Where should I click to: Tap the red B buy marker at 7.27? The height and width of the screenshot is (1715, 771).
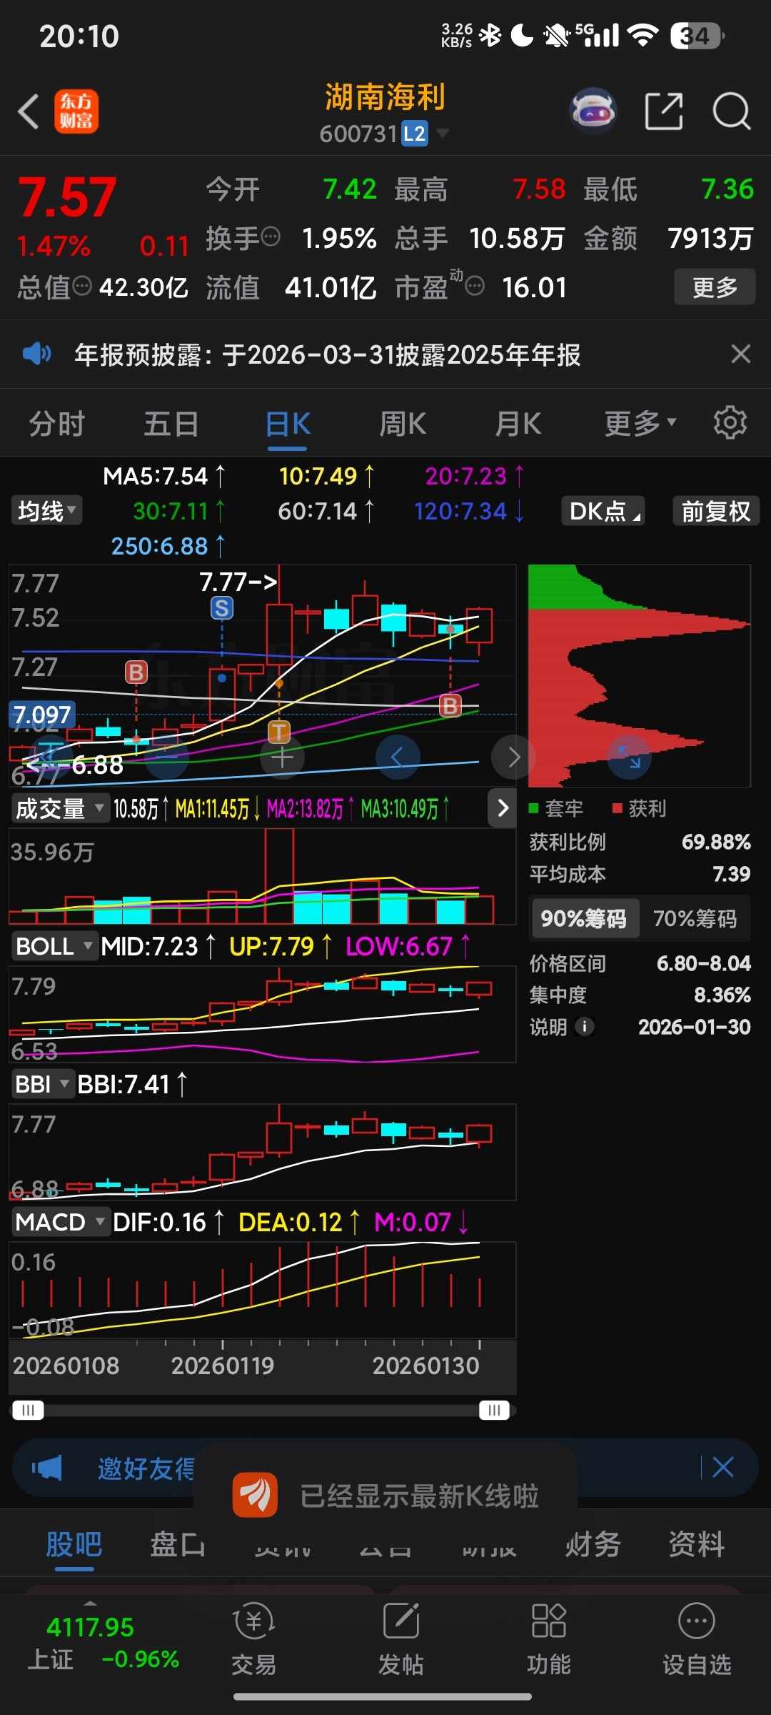[x=136, y=672]
